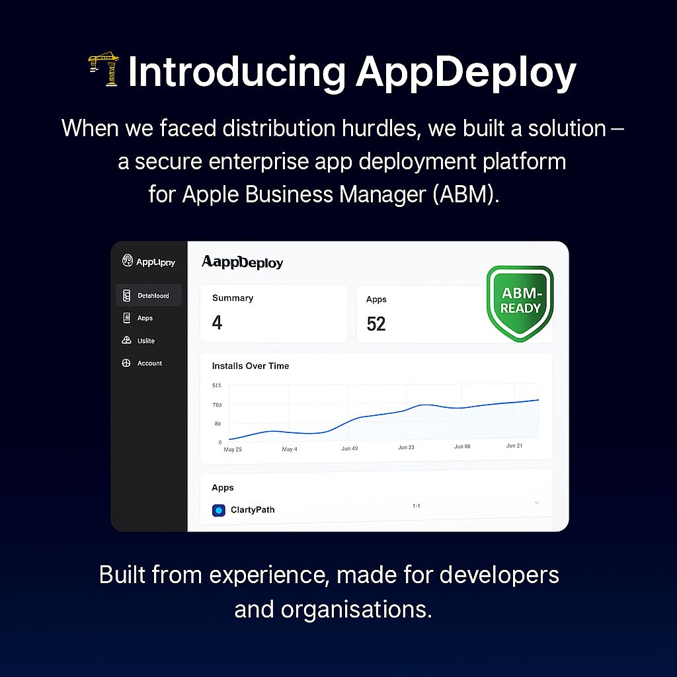Expand the chevron in the Apps list

pos(537,503)
